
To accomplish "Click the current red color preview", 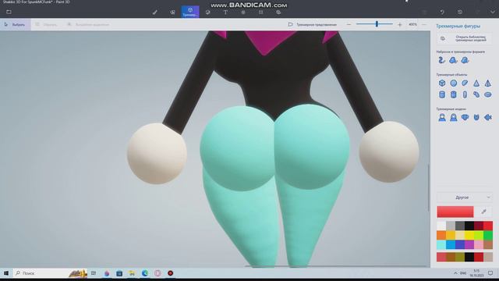I will point(455,212).
